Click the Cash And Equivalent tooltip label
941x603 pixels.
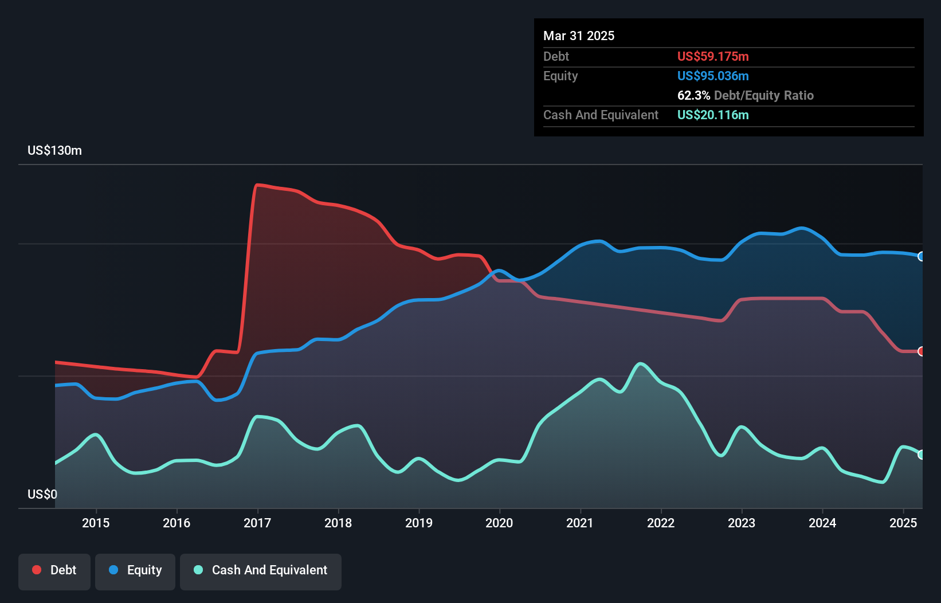pyautogui.click(x=601, y=115)
